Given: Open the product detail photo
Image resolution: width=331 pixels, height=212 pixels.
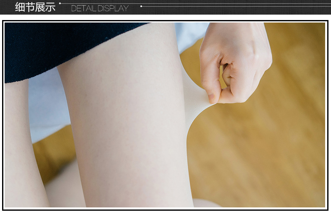Looking at the screenshot, I should pyautogui.click(x=165, y=115).
